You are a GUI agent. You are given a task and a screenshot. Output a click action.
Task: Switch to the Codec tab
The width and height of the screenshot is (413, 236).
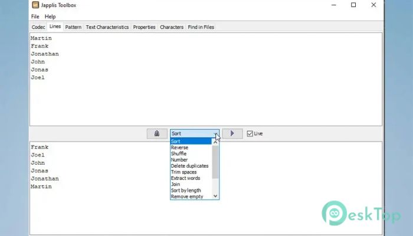click(38, 27)
